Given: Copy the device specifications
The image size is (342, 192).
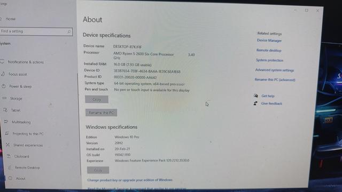Looking at the screenshot, I should [x=97, y=100].
